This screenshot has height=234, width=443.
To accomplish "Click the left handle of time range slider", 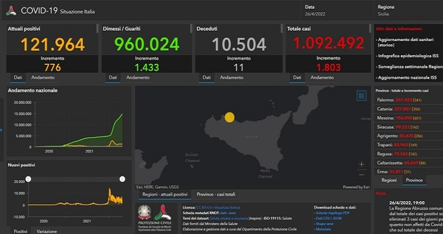I will (28, 179).
